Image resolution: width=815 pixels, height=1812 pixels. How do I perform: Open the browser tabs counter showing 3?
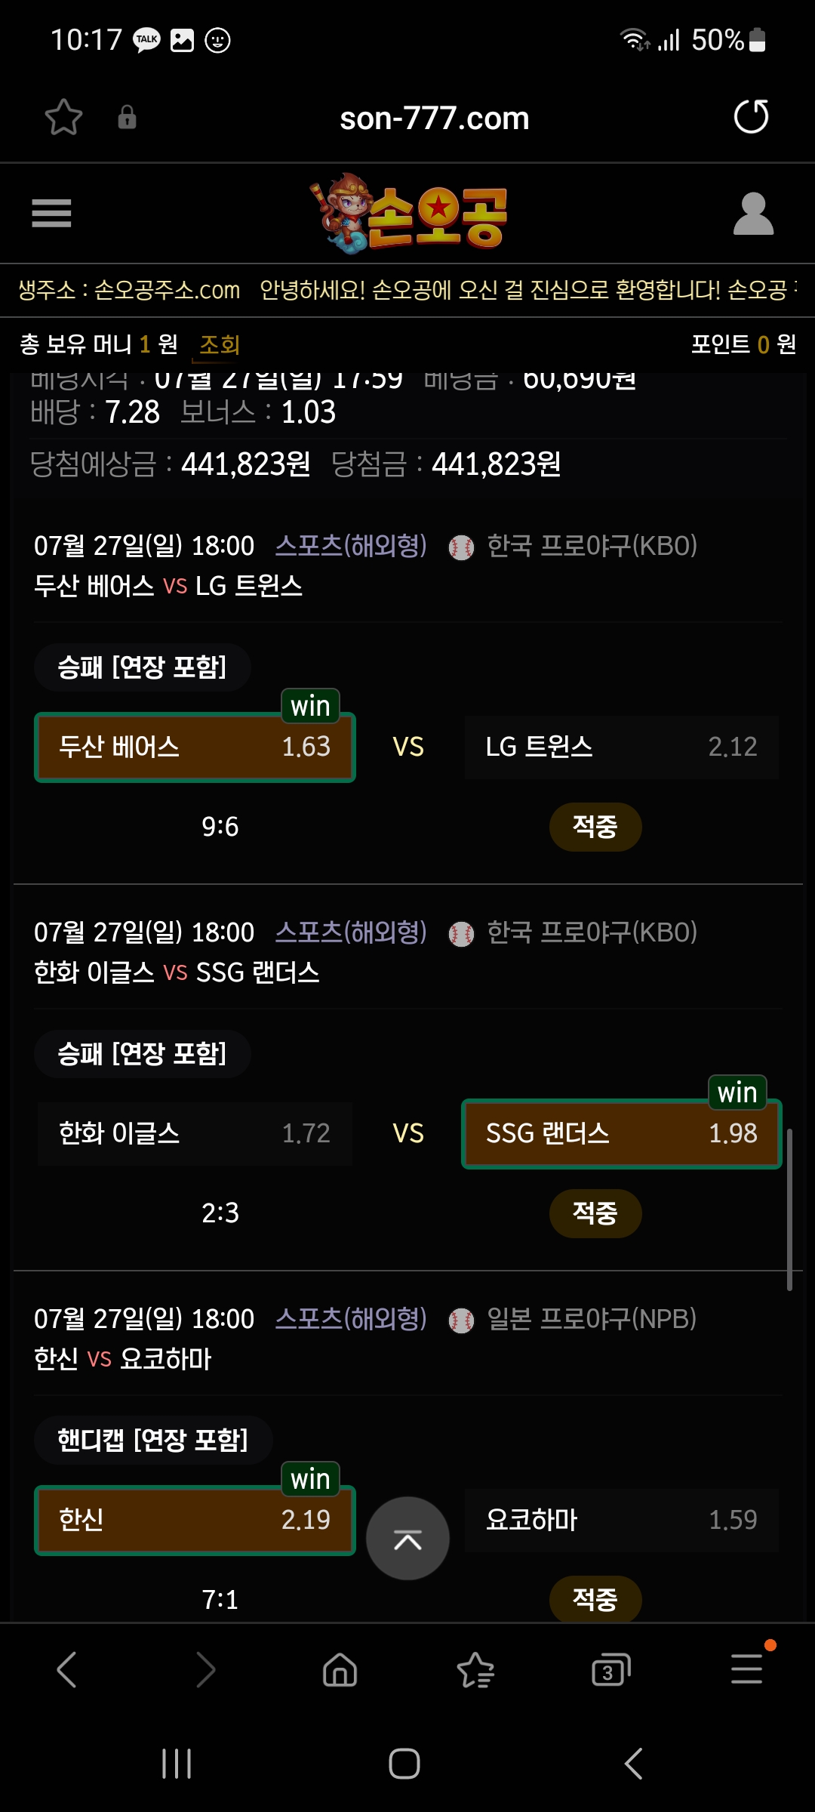click(610, 1670)
